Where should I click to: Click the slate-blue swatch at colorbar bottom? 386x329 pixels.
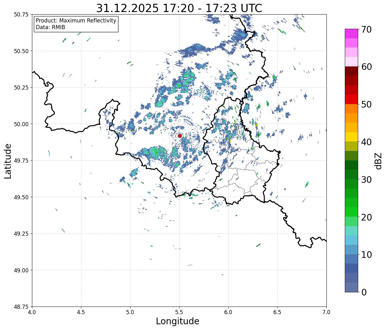[351, 287]
